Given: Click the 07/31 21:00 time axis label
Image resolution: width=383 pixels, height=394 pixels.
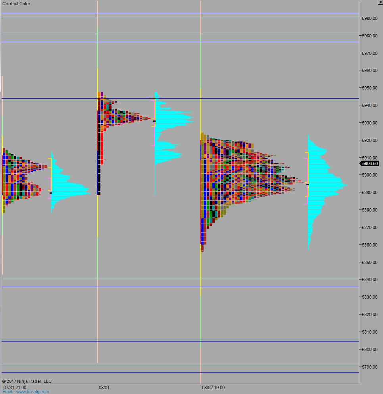Looking at the screenshot, I should (15, 387).
